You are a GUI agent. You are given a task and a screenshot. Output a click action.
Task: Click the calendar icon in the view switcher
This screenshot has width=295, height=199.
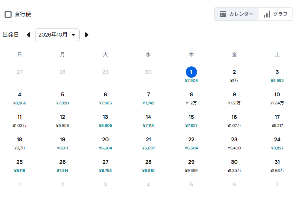click(x=223, y=14)
